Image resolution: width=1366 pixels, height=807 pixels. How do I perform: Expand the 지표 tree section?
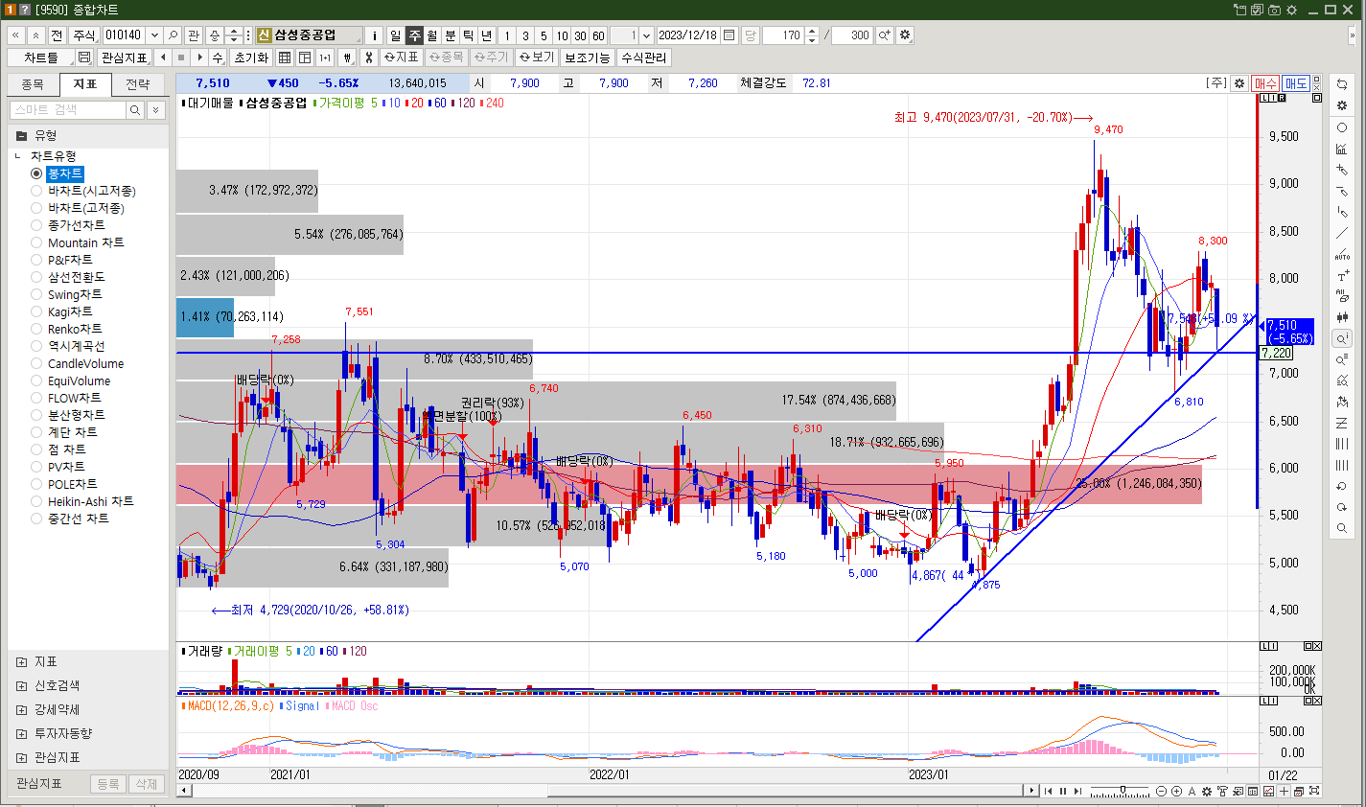tap(21, 662)
